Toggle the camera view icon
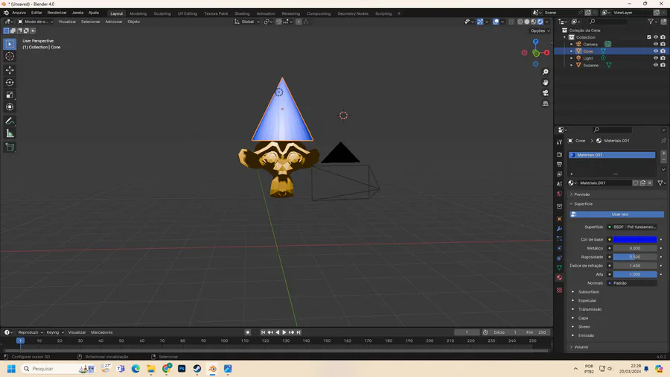This screenshot has width=670, height=377. 545,93
